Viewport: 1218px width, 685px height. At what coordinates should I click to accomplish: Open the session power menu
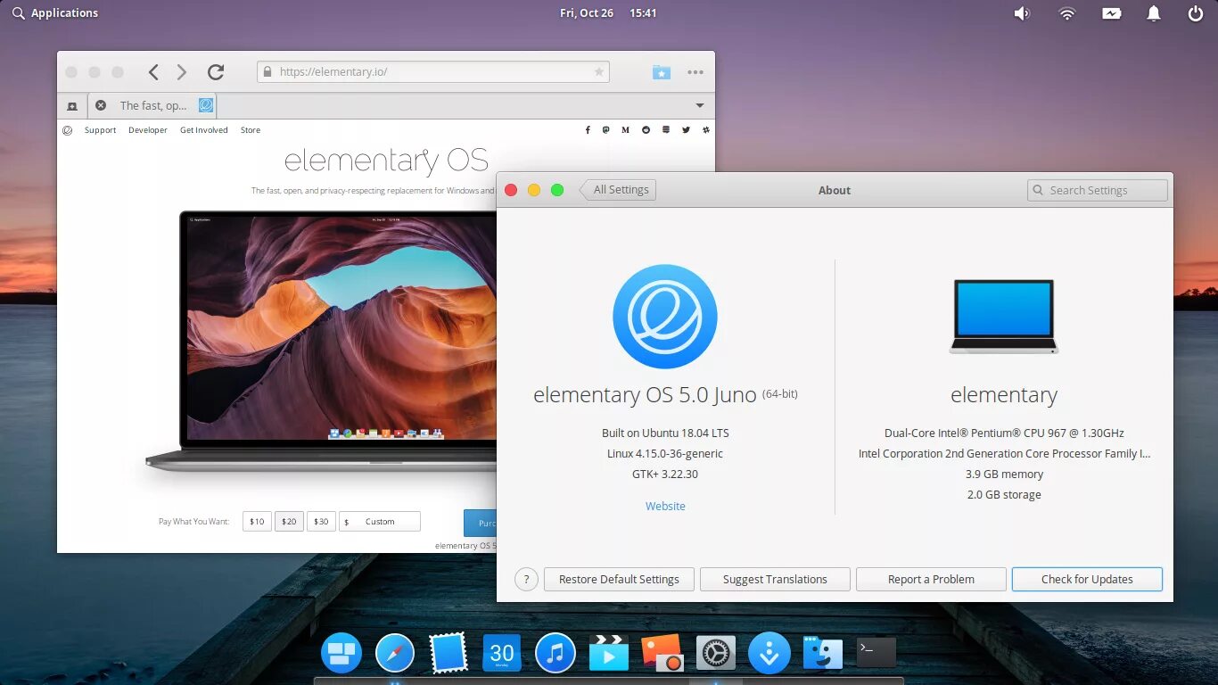point(1196,13)
